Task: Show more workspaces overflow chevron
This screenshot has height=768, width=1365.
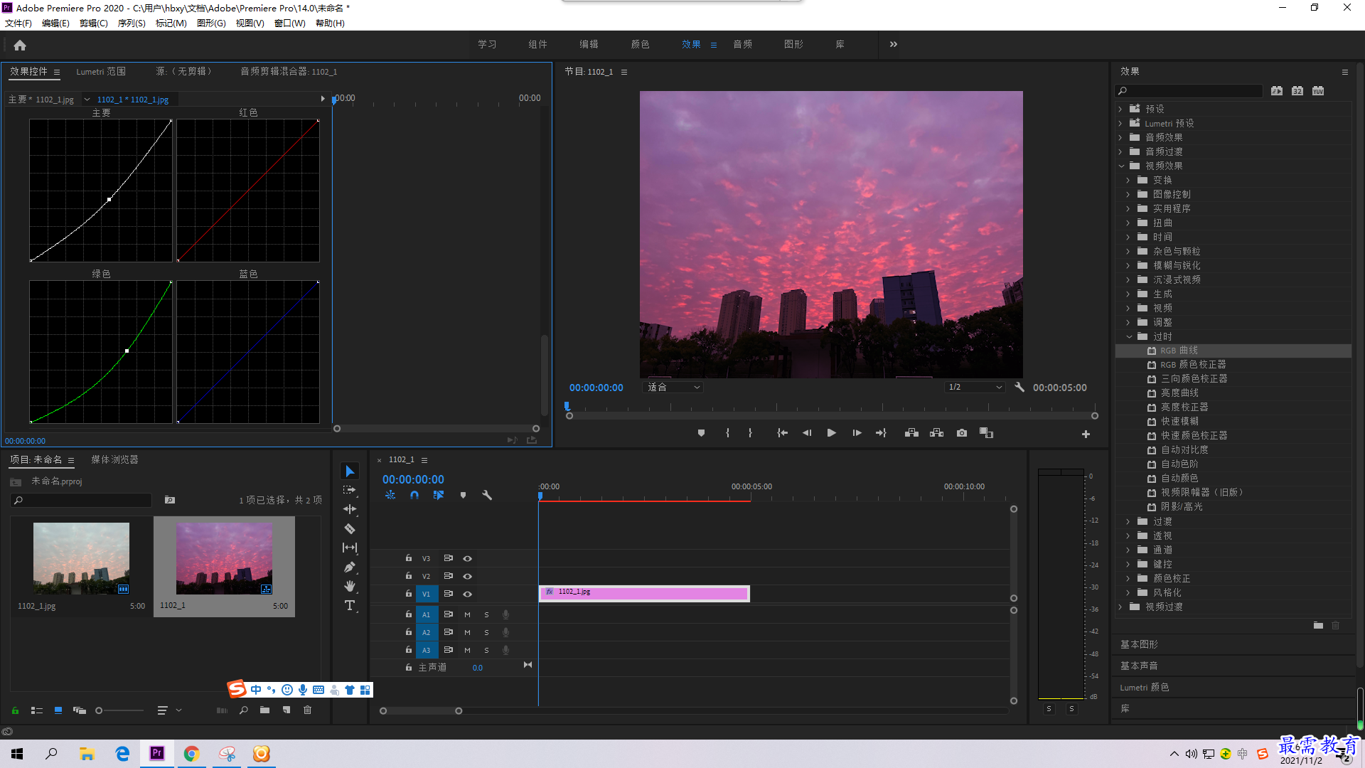Action: pos(893,44)
